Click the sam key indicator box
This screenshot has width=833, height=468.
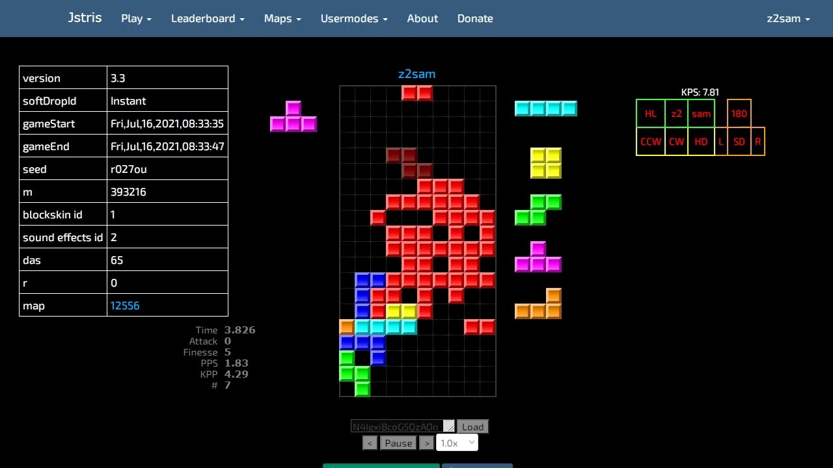702,114
